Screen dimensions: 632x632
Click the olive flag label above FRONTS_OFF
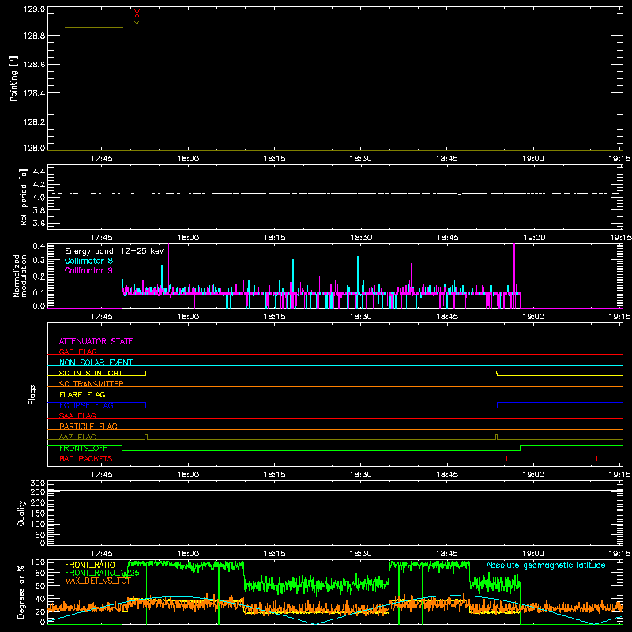[x=77, y=437]
